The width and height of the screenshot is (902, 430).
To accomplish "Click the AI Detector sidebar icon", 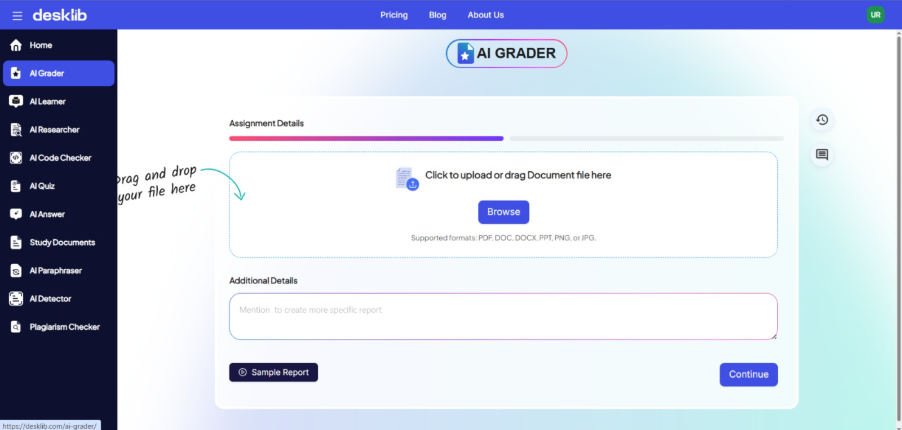I will pyautogui.click(x=16, y=299).
